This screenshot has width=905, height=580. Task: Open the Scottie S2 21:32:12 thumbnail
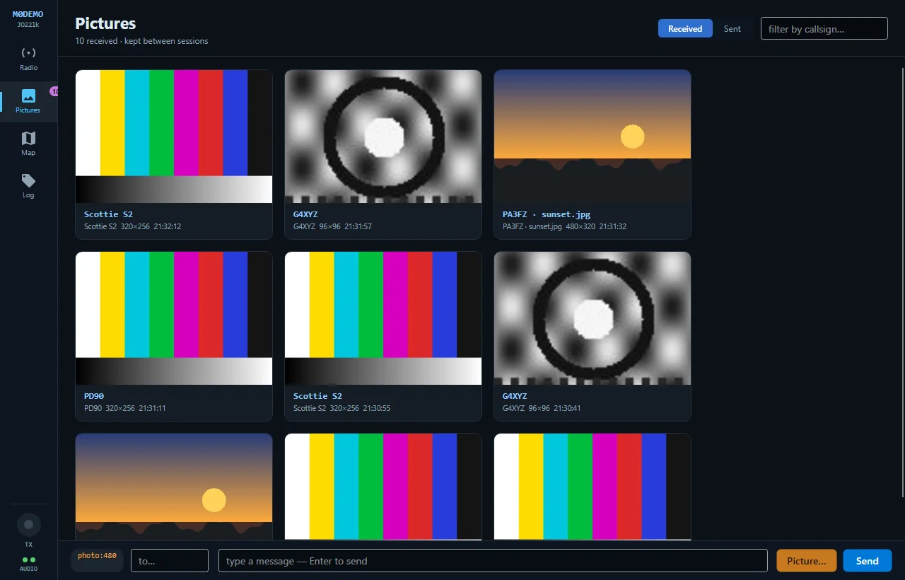(174, 137)
